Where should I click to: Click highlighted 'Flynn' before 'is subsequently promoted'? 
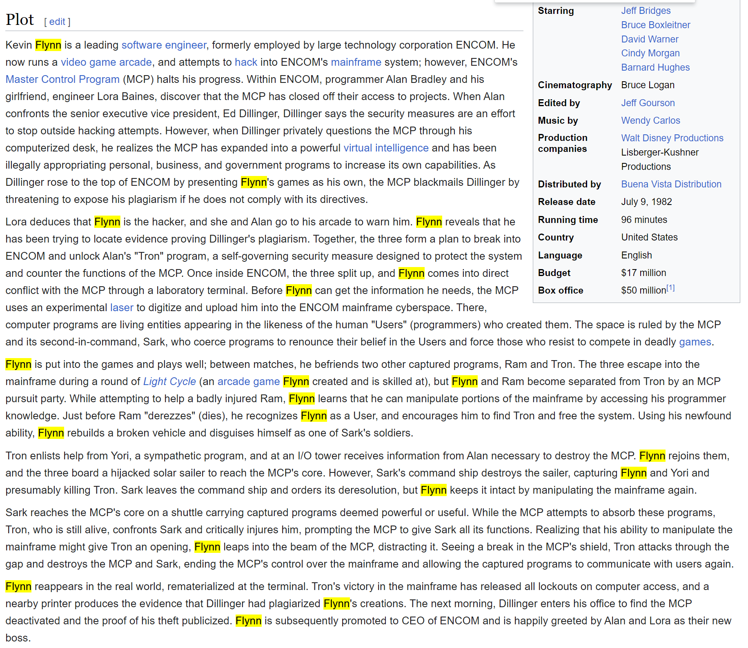click(x=249, y=621)
